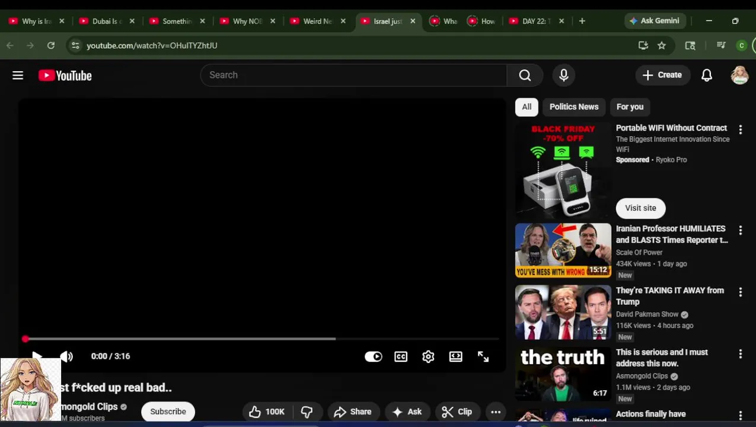Viewport: 756px width, 427px height.
Task: Open Scale Of Power channel name
Action: (639, 253)
